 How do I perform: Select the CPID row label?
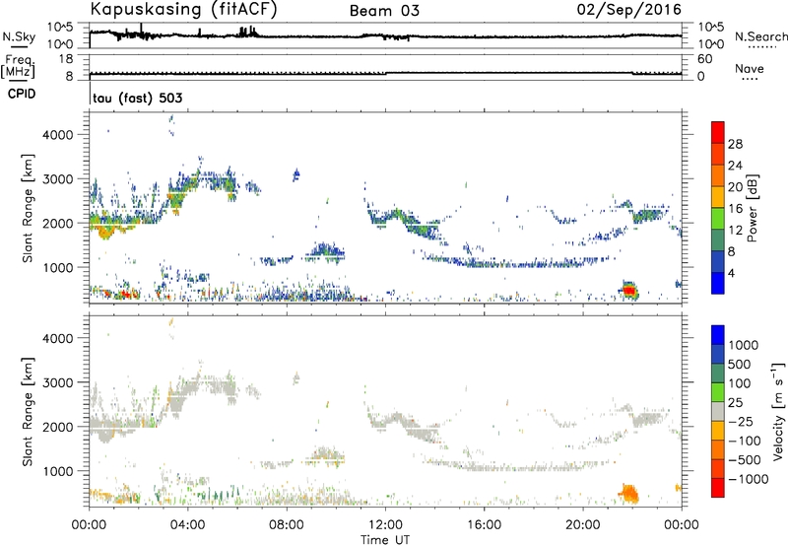(x=22, y=94)
